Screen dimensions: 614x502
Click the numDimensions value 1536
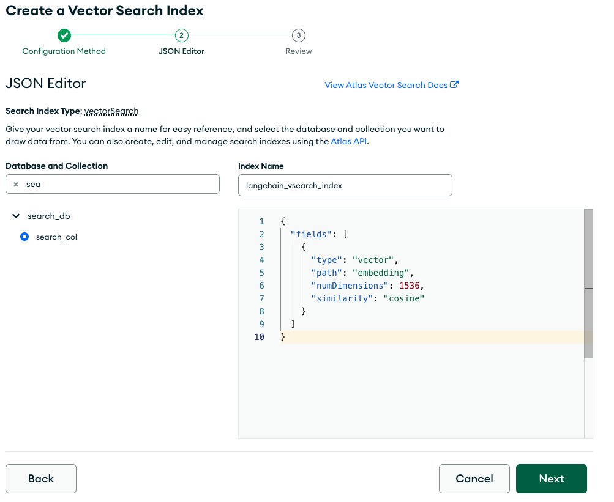[409, 286]
